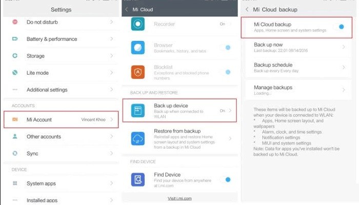Open Battery & performance via its icon
This screenshot has width=359, height=205.
click(x=15, y=39)
